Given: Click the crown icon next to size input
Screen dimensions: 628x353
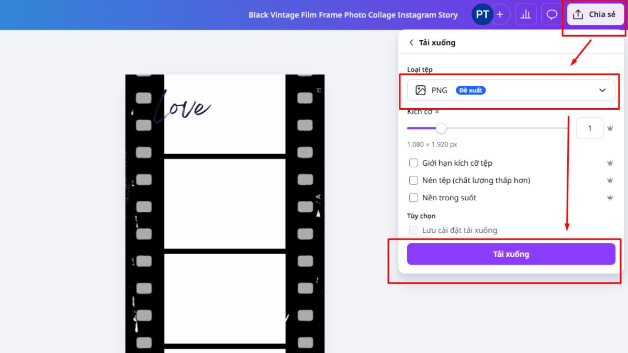Looking at the screenshot, I should (x=610, y=128).
